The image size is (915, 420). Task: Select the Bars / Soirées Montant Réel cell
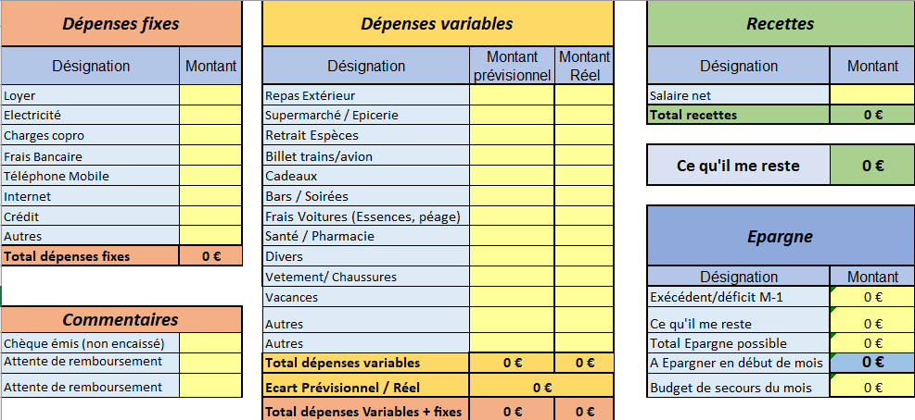(x=584, y=196)
